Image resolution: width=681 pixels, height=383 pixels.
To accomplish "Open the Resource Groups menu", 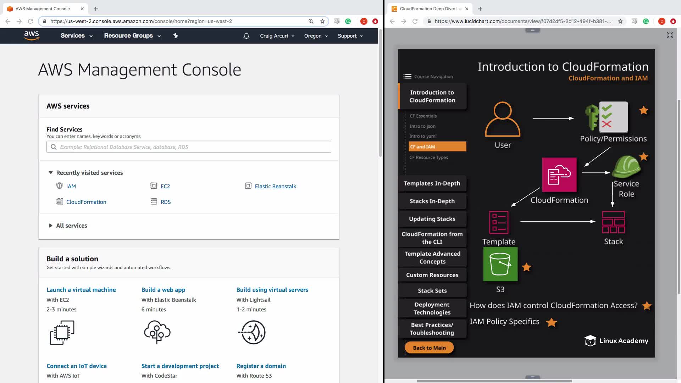I will click(132, 36).
